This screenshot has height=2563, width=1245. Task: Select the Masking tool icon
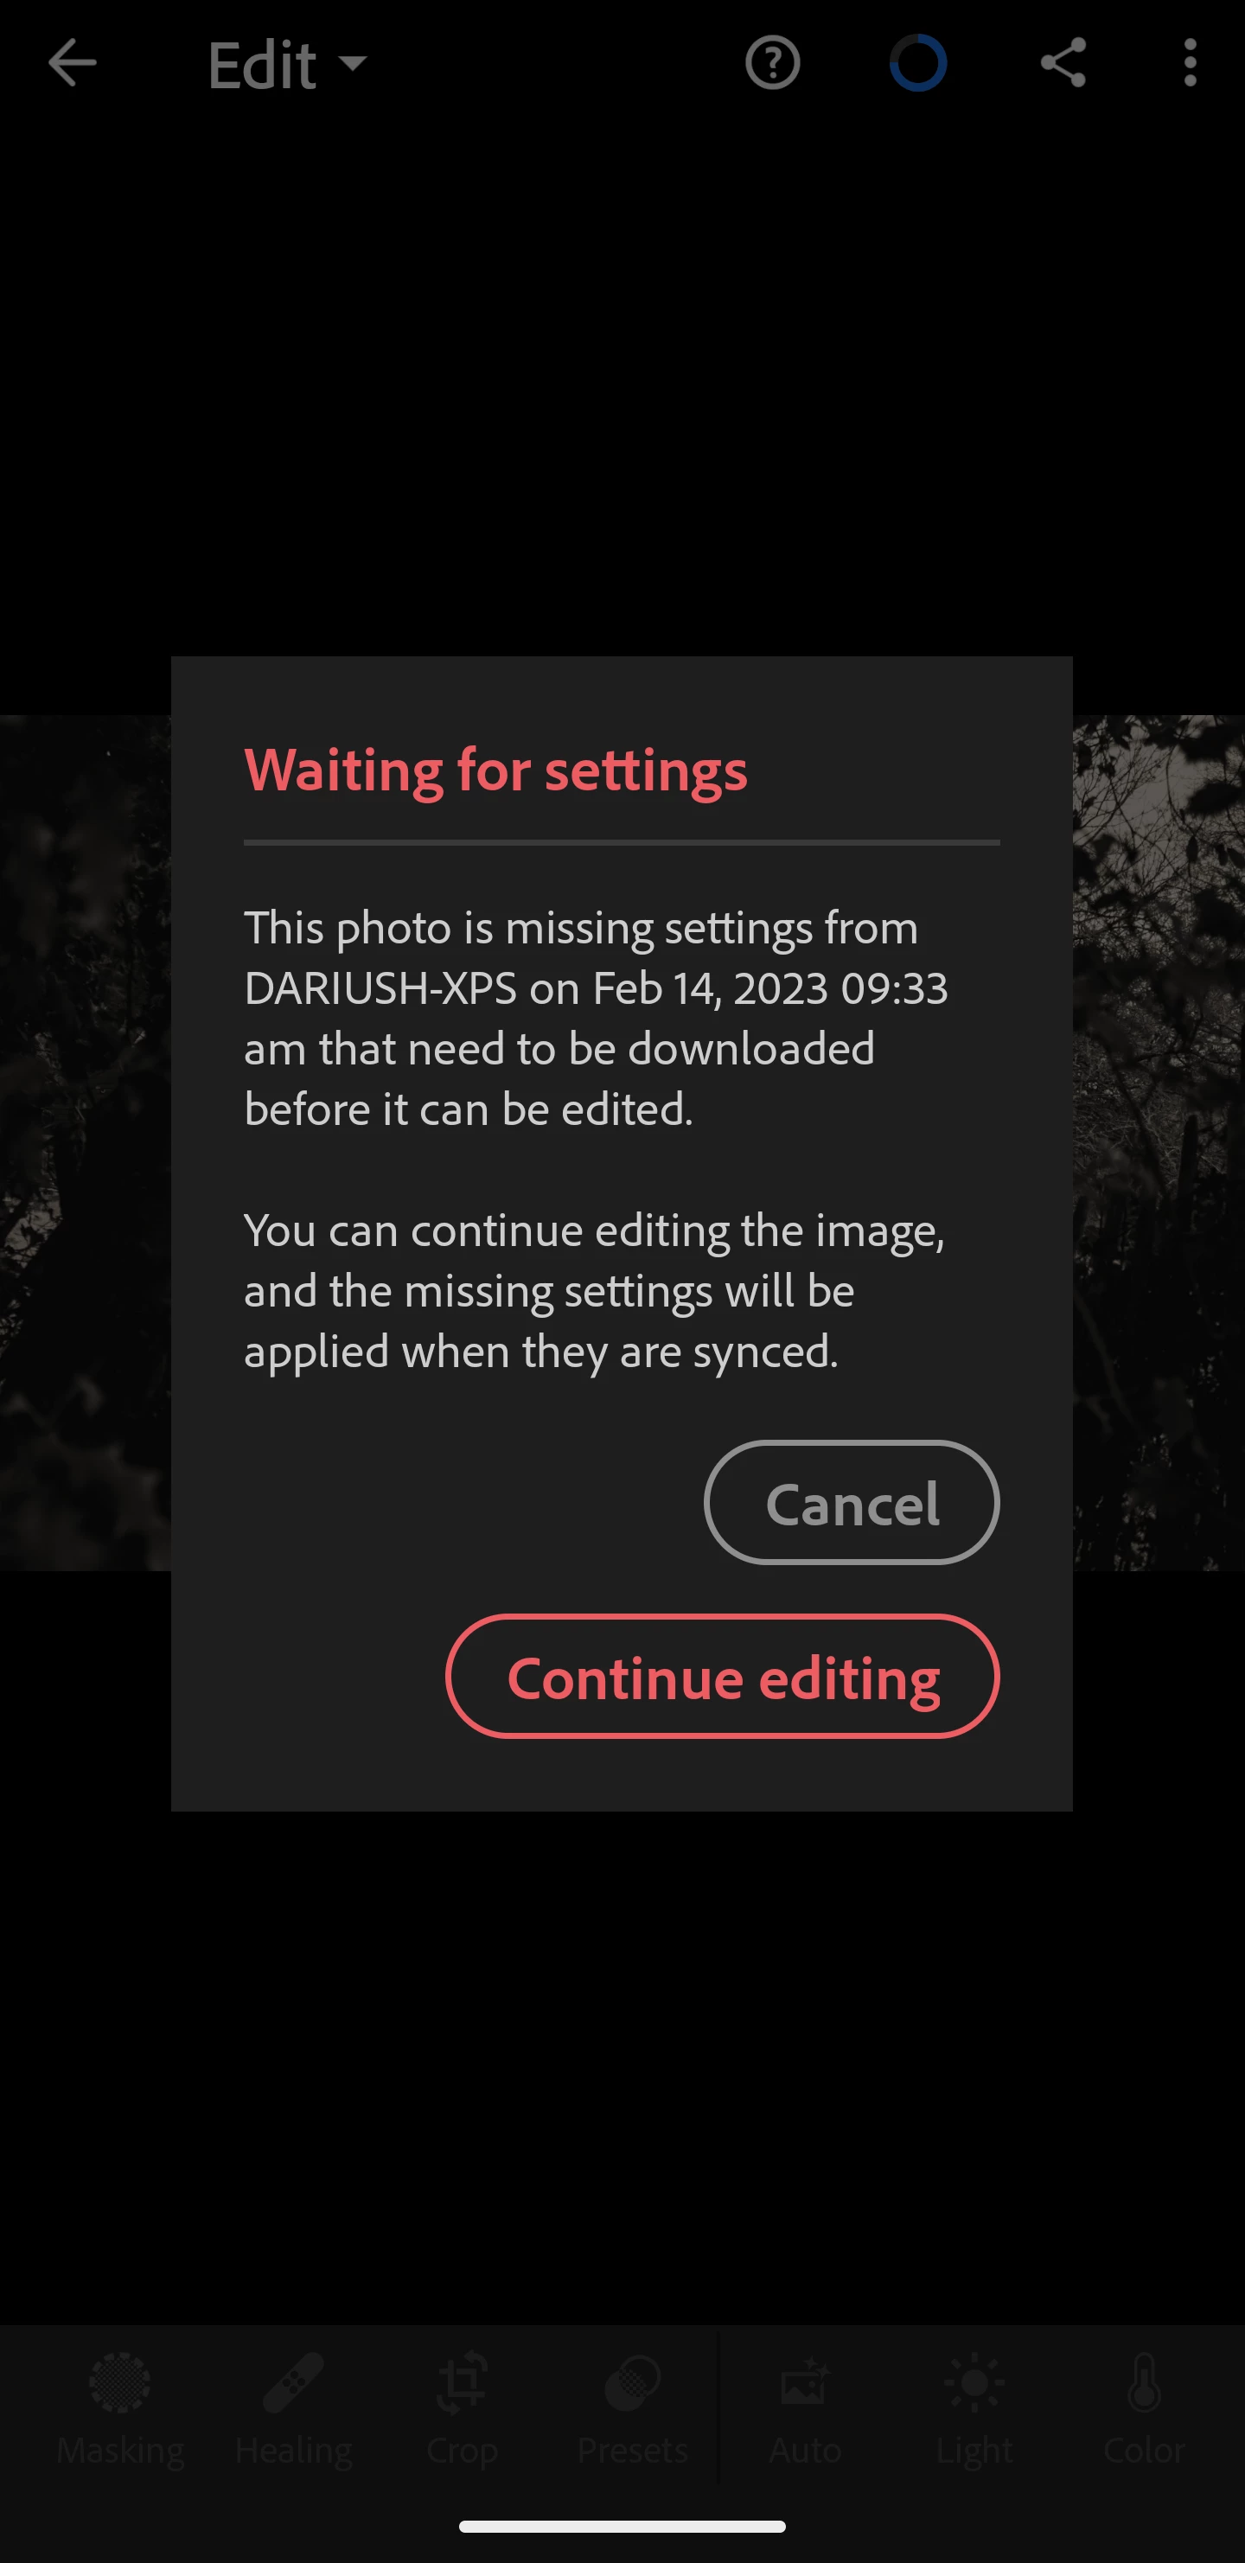coord(119,2383)
